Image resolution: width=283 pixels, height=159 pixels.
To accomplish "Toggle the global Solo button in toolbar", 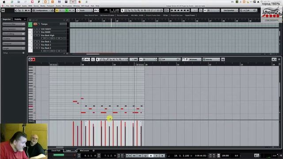I will [60, 11].
